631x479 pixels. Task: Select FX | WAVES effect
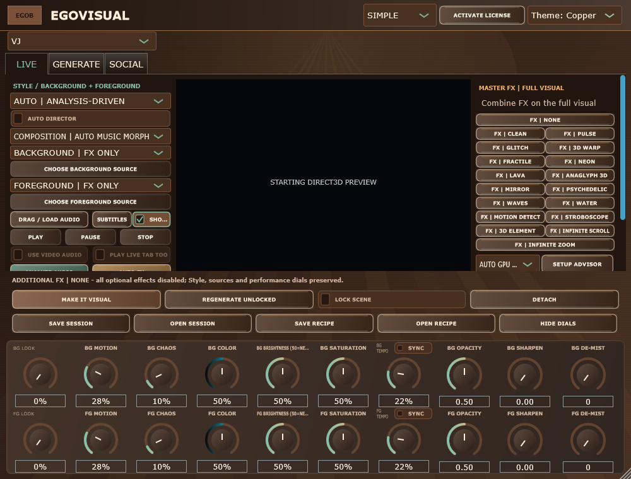pos(510,203)
